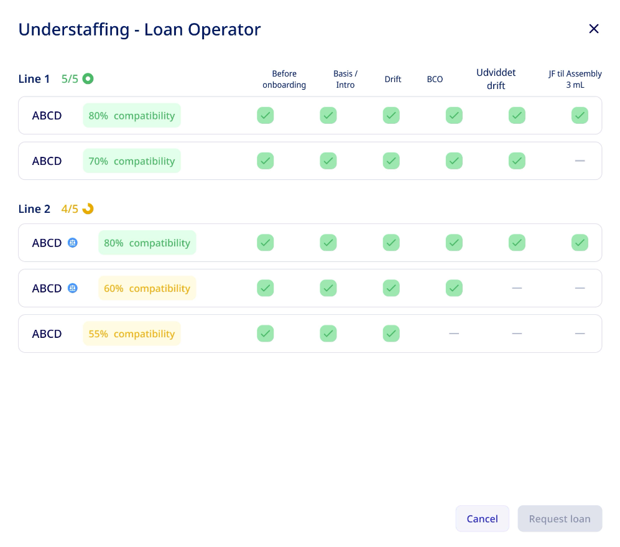Click the Udviddet drift dash in the 55% row

[x=517, y=334]
